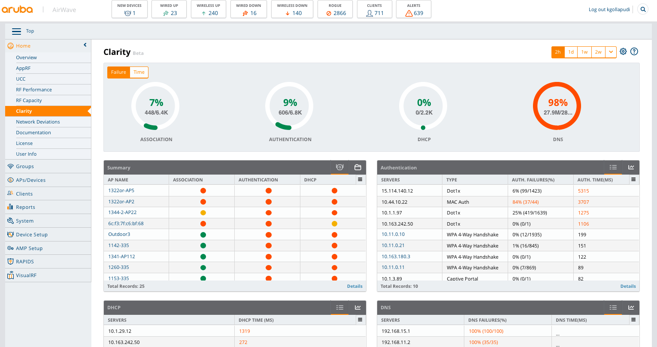Click the 1322or-AP5 access point link
The height and width of the screenshot is (347, 657).
[x=121, y=190]
